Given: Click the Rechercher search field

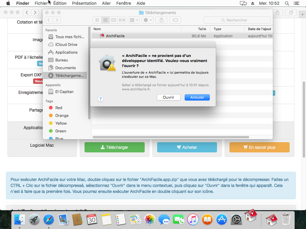Looking at the screenshot, I should (237, 20).
